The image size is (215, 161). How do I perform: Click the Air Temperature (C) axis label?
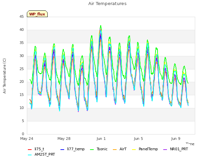coord(4,76)
